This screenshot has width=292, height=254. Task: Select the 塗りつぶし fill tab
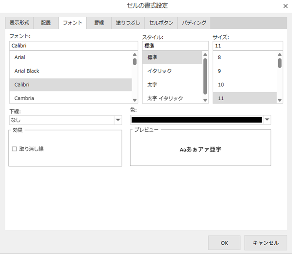[127, 23]
